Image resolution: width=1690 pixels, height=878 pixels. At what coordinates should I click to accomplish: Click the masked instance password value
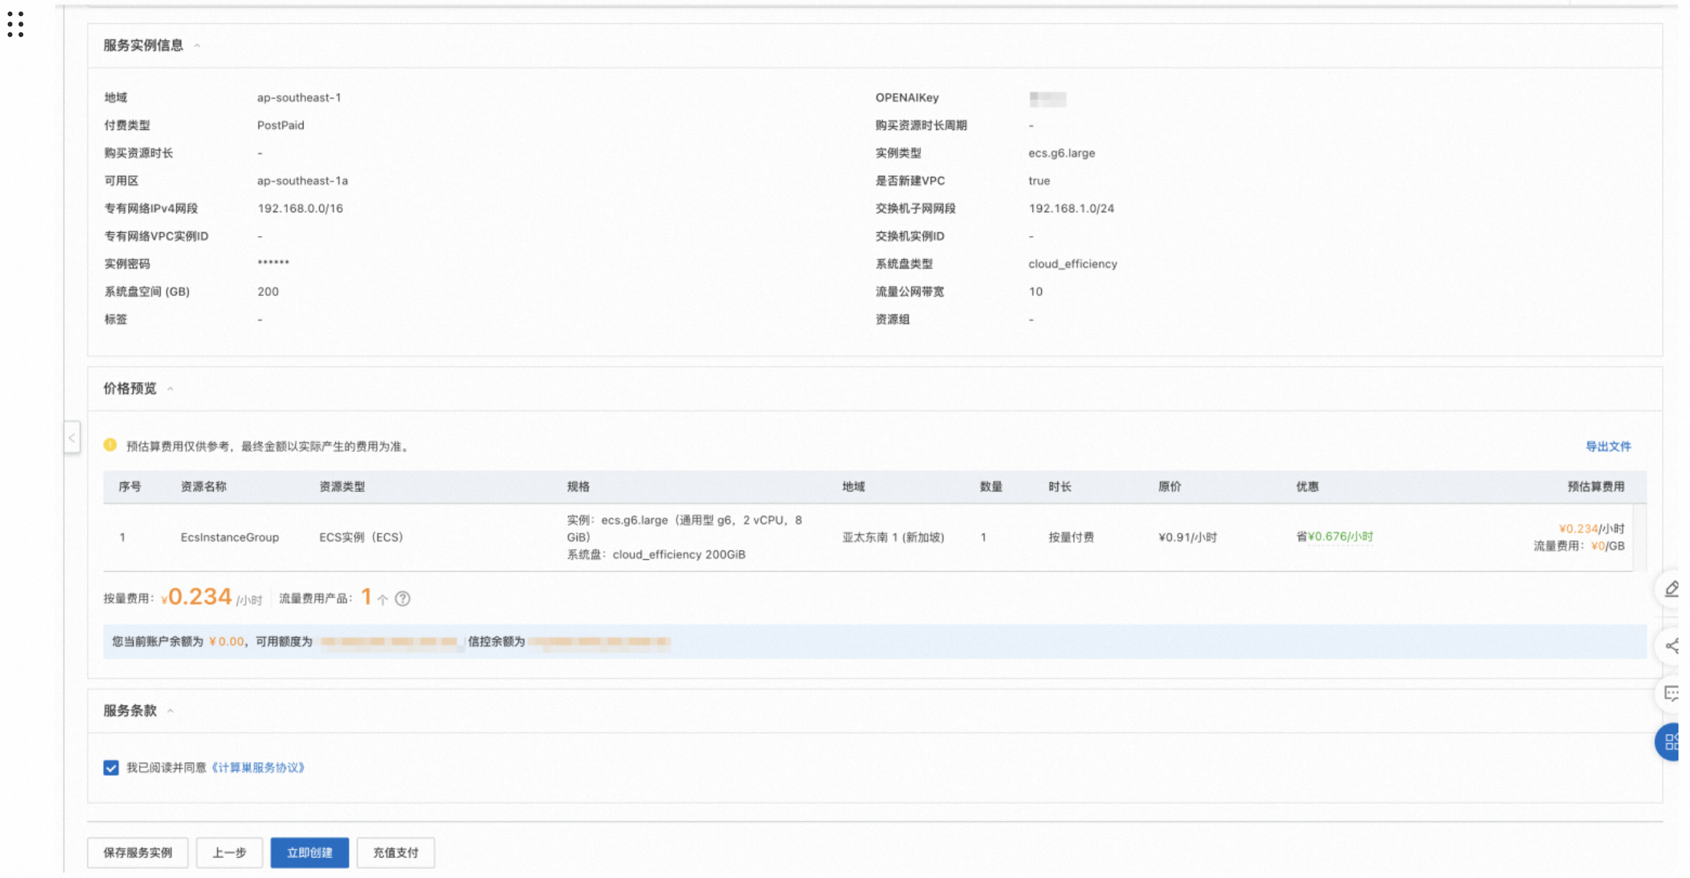click(273, 263)
